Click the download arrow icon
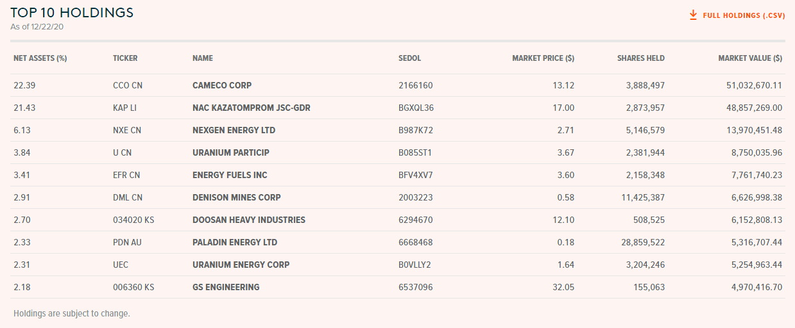Viewport: 795px width, 328px height. pyautogui.click(x=693, y=15)
